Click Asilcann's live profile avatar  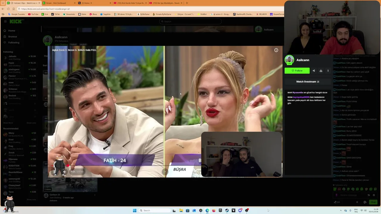(289, 60)
